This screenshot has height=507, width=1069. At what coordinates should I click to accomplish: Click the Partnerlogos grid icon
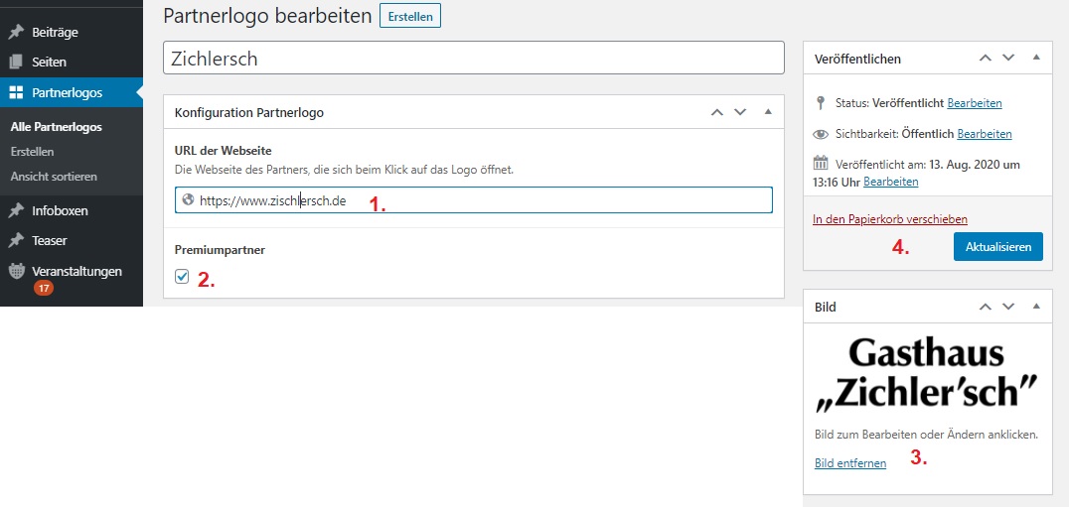pos(16,93)
